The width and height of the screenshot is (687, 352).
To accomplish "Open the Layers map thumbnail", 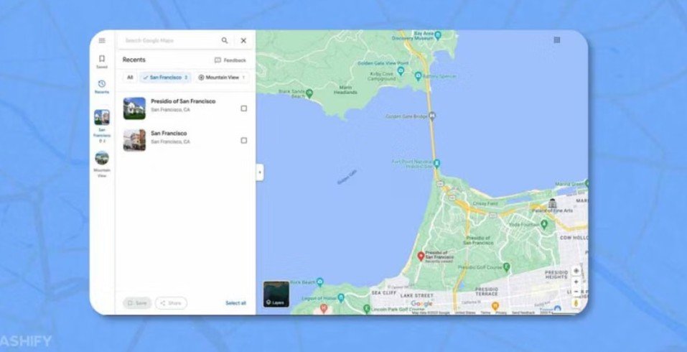I will pos(276,294).
